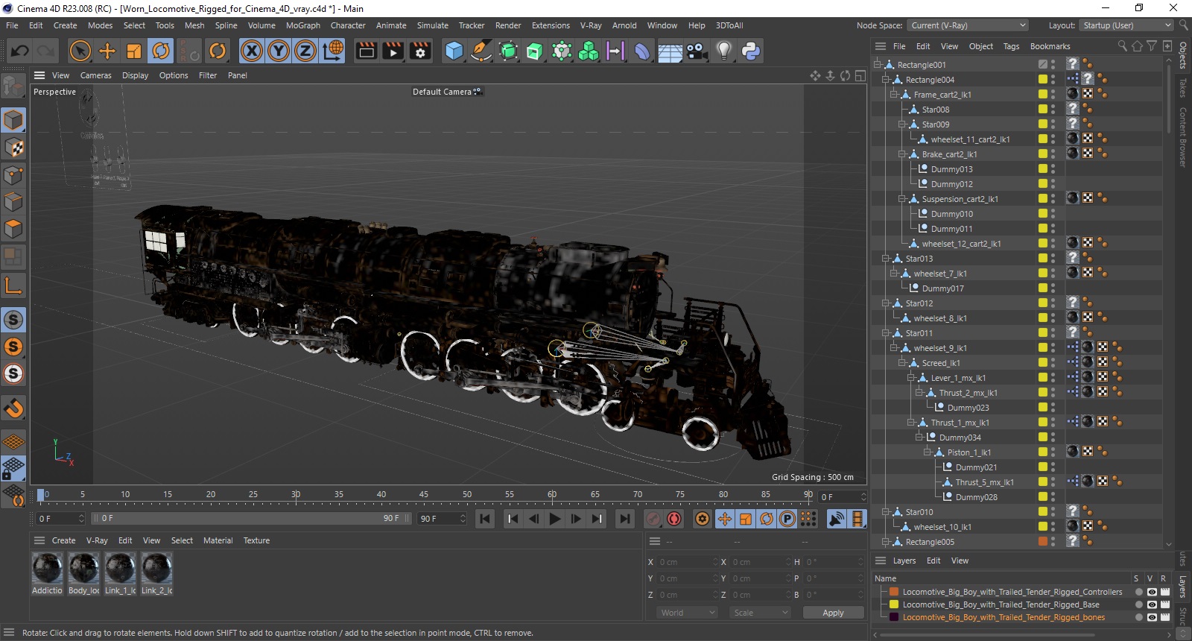
Task: Open the Scale mode dropdown
Action: tap(760, 613)
